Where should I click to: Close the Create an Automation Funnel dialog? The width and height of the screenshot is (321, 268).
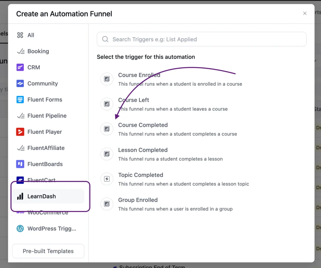305,13
